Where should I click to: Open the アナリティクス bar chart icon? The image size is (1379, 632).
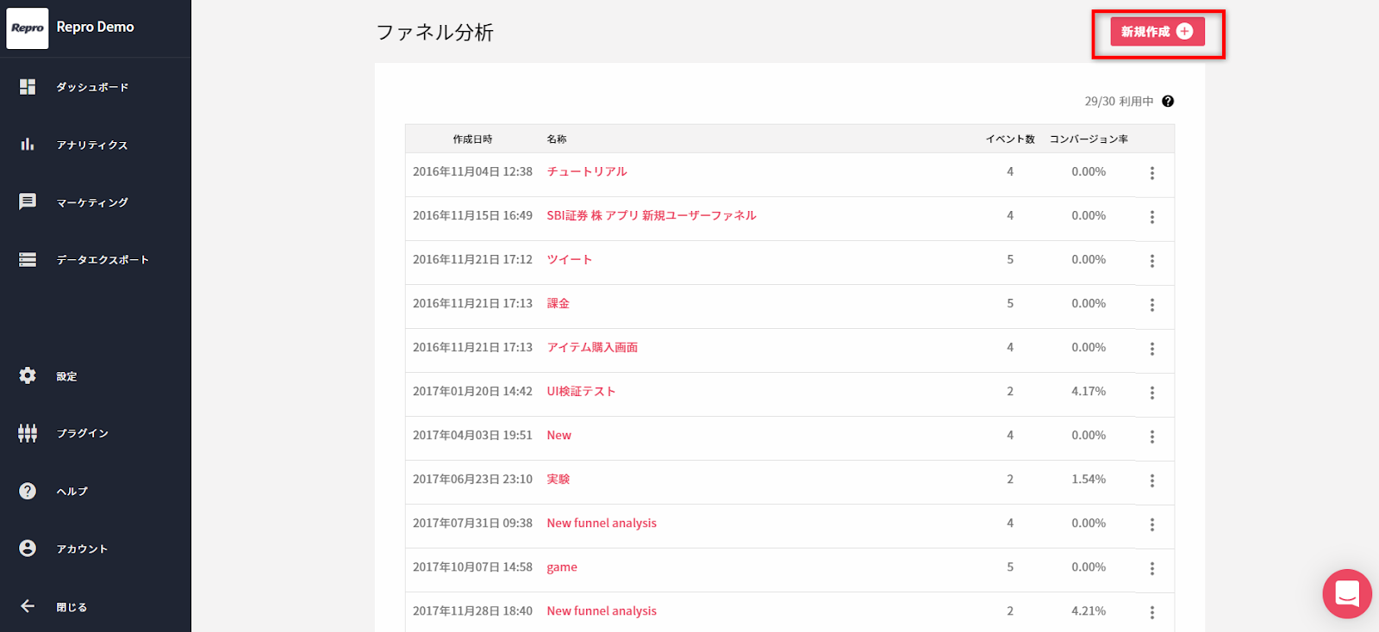pyautogui.click(x=28, y=145)
